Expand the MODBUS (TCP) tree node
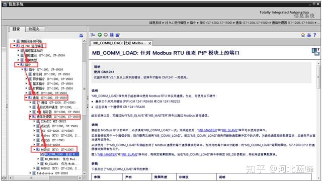The image size is (322, 182). pos(34,168)
